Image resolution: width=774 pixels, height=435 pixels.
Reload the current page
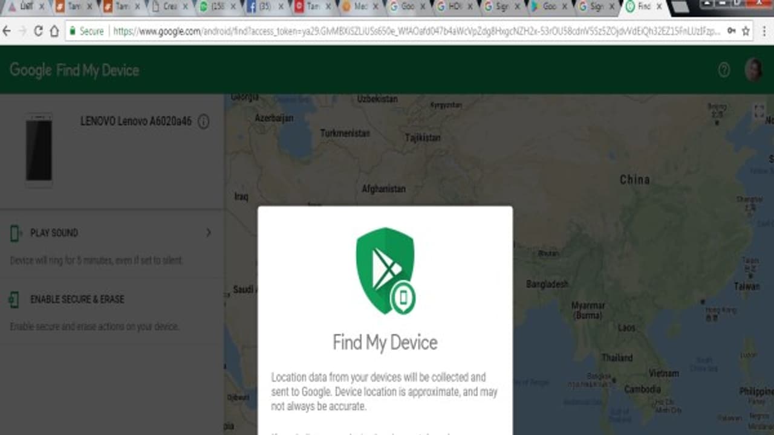pos(37,31)
